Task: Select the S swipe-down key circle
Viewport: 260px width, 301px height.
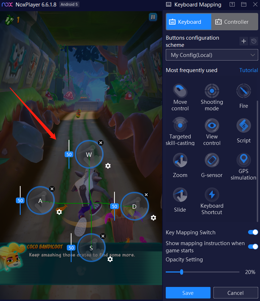Action: [91, 248]
